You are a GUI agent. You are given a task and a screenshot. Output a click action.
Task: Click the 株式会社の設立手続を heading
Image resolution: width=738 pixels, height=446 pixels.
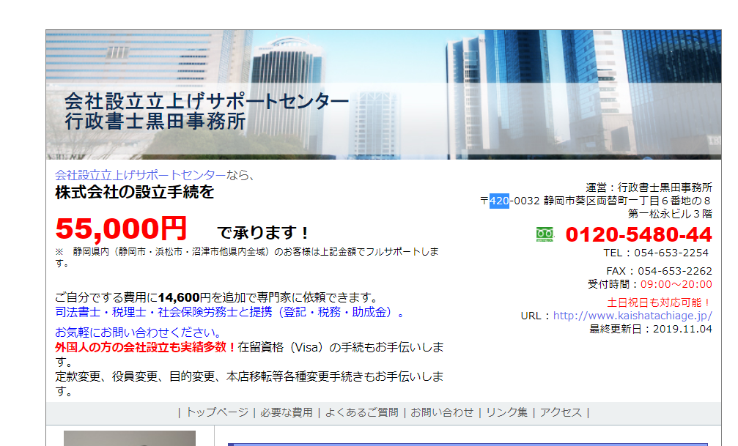click(x=134, y=193)
